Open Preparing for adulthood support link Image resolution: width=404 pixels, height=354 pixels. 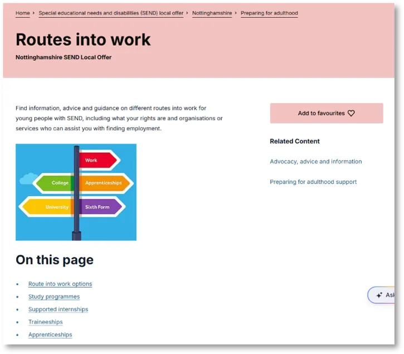pos(313,182)
